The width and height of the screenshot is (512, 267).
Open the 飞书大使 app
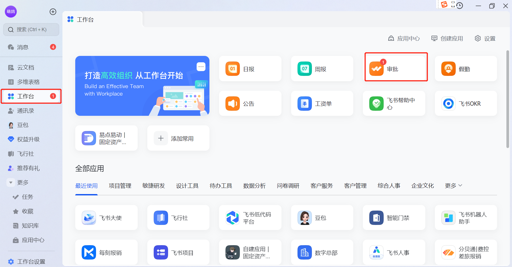click(x=106, y=217)
